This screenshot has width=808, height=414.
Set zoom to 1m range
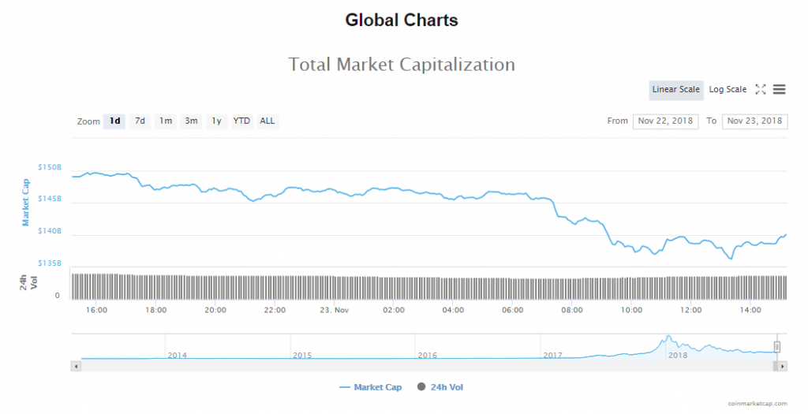(x=165, y=121)
